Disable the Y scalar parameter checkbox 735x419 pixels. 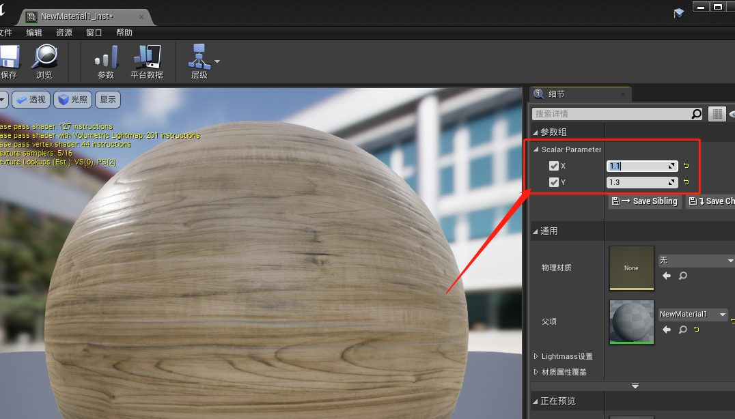pos(553,182)
